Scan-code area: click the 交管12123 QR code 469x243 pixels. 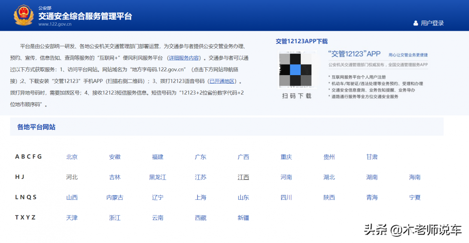click(x=297, y=69)
